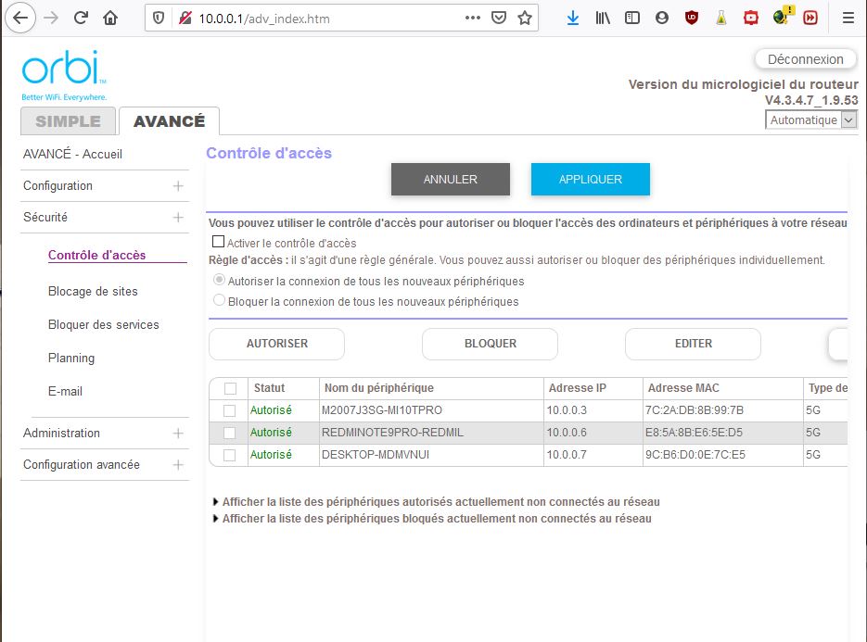867x642 pixels.
Task: Click the Orbi logo
Action: pos(64,74)
